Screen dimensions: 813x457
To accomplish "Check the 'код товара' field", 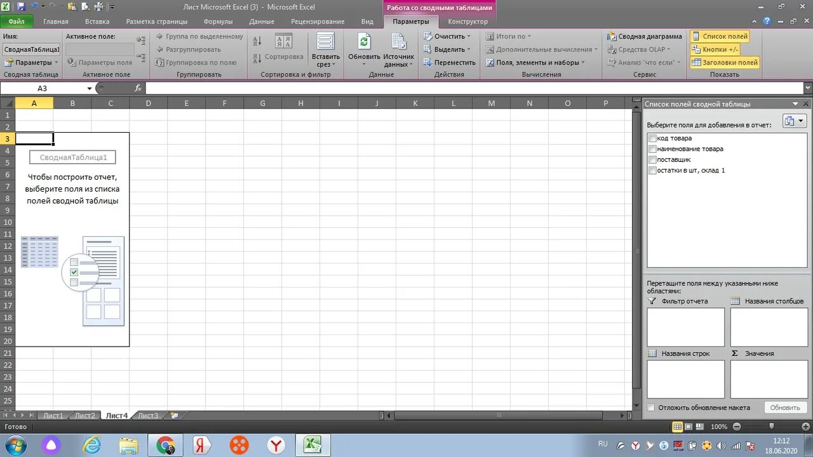I will [x=652, y=138].
